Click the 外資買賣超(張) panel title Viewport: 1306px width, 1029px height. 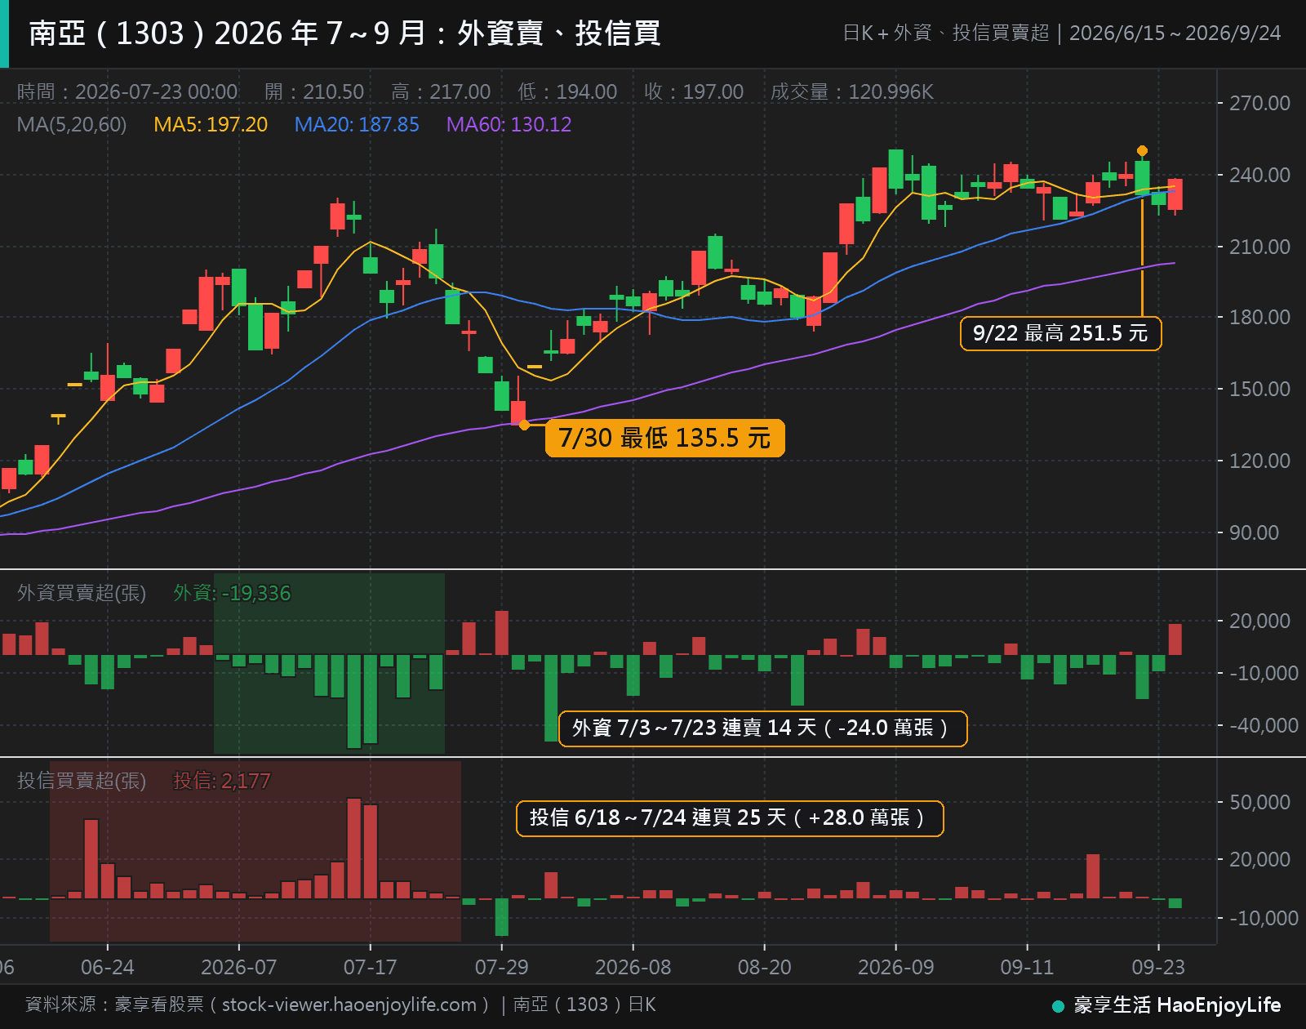click(82, 593)
